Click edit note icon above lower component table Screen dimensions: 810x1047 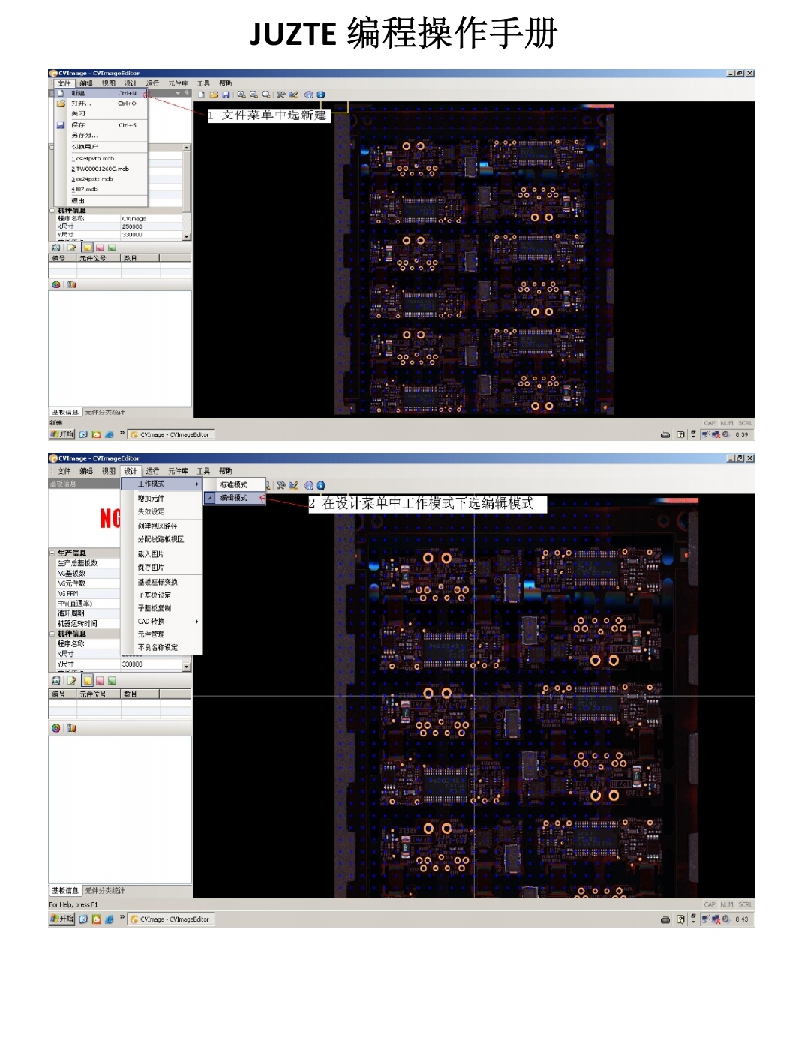click(x=71, y=681)
